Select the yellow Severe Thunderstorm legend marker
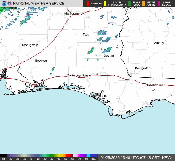175x161 pixels. 105,4
